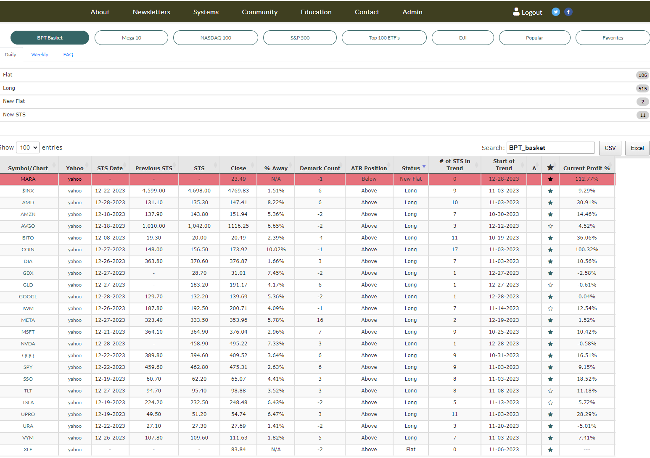650x458 pixels.
Task: Expand the New STS group row
Action: point(325,115)
